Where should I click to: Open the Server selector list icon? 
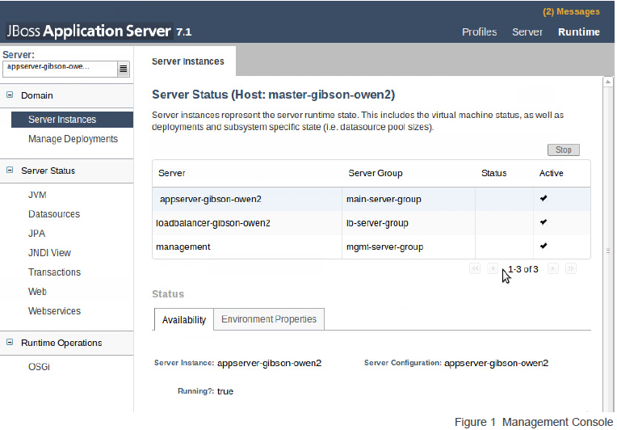point(124,70)
